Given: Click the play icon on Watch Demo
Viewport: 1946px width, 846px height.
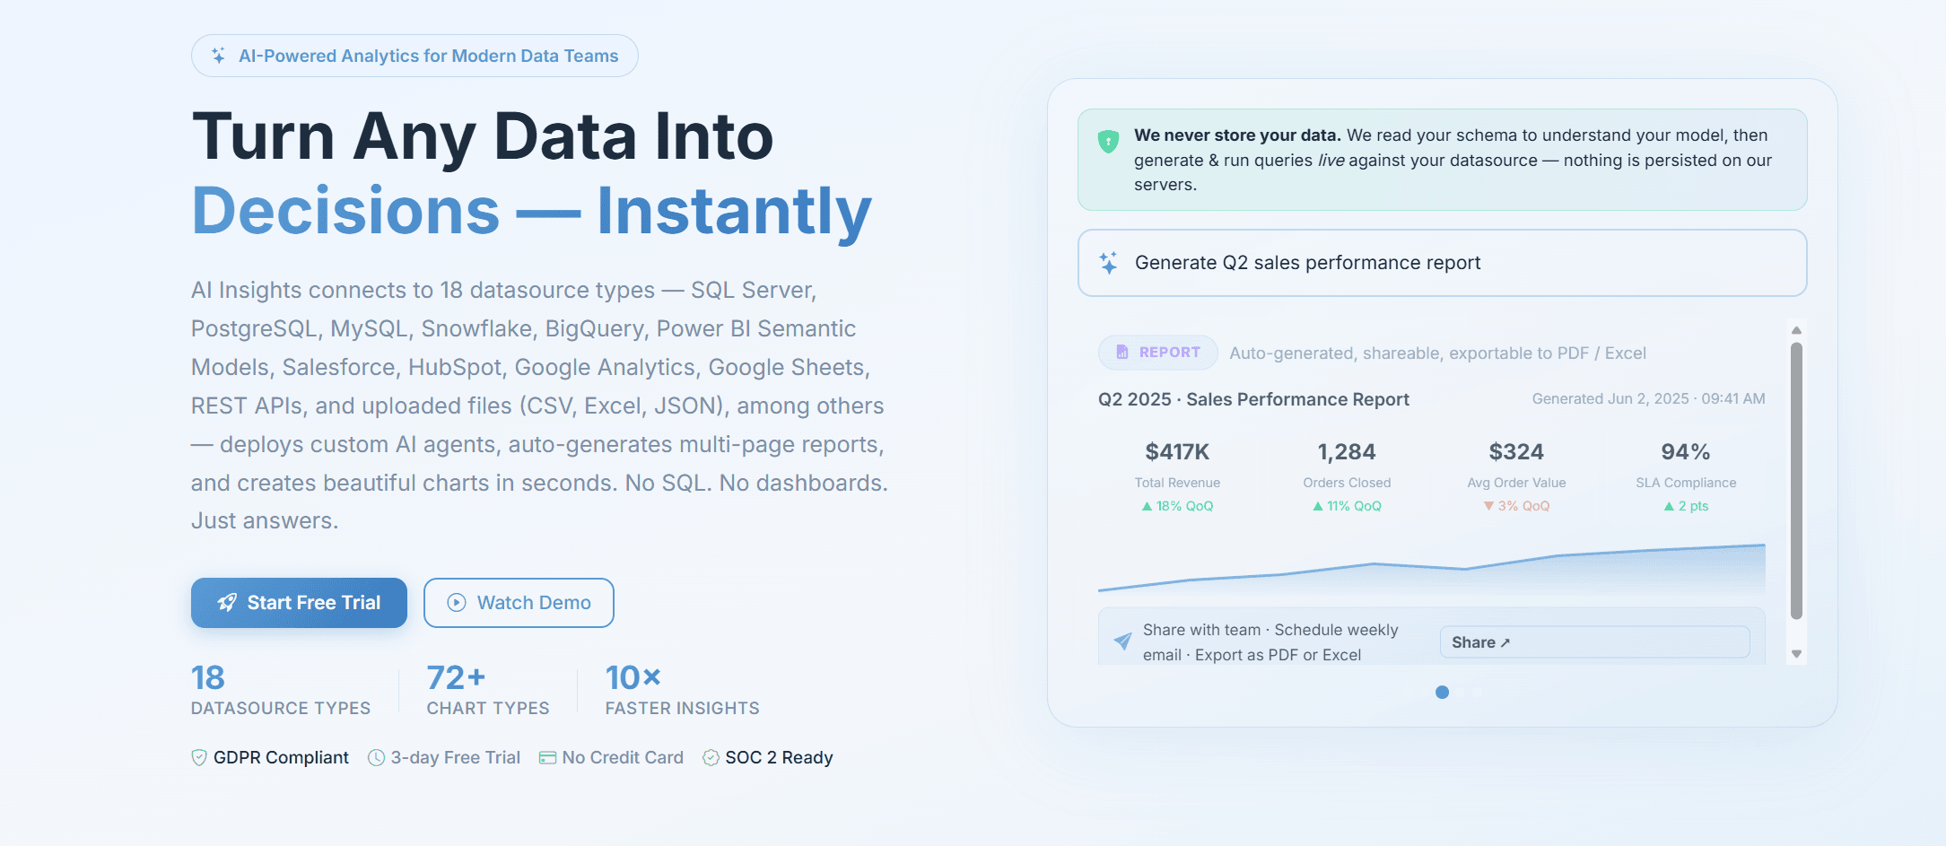Looking at the screenshot, I should [x=457, y=603].
